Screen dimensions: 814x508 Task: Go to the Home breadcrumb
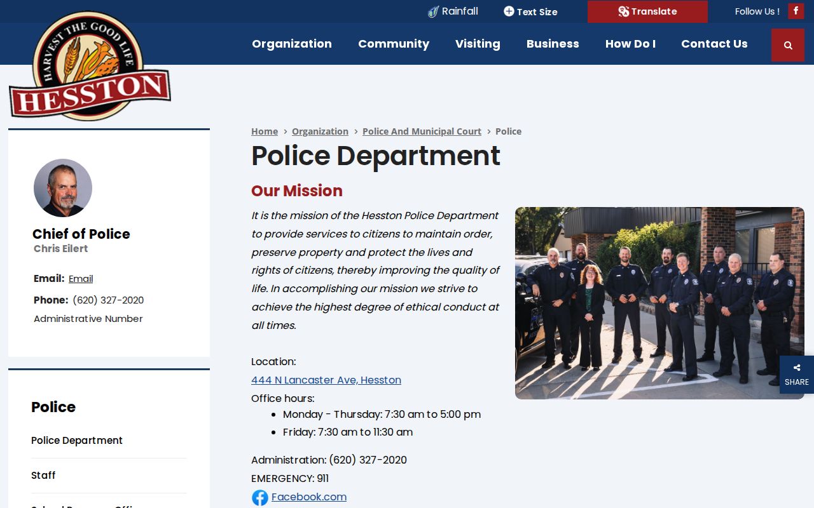coord(265,131)
